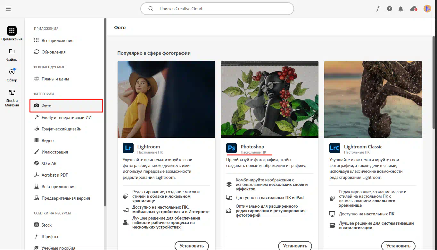Install Lightroom with Установить button
Screen dimensions: 437x250
pos(192,246)
